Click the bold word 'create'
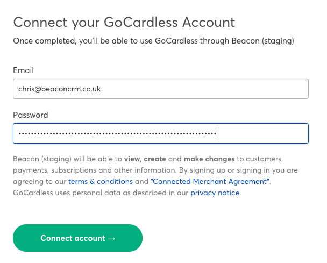Viewport: 327px width, 263px height. pos(155,159)
